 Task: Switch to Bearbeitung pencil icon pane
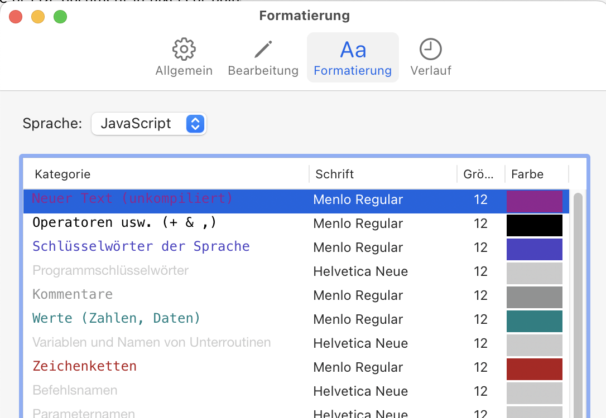click(x=263, y=57)
